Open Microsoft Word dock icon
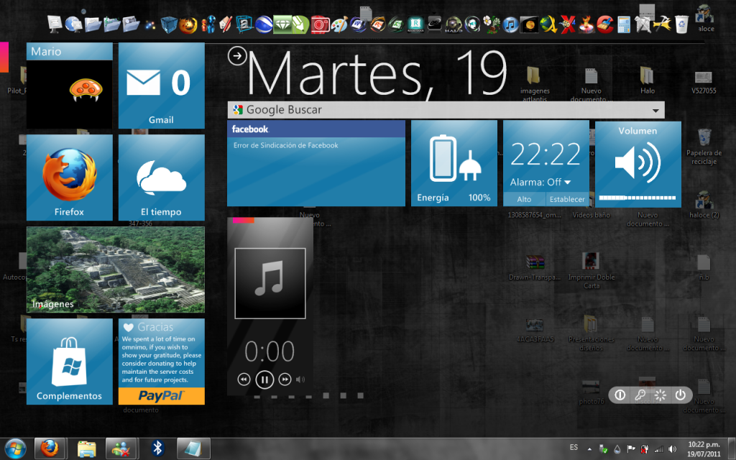Viewport: 736px width, 460px height. tap(359, 24)
